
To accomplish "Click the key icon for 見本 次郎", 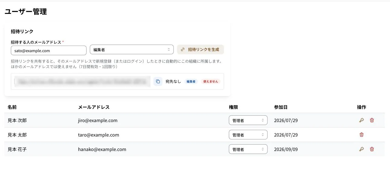I will pos(361,120).
